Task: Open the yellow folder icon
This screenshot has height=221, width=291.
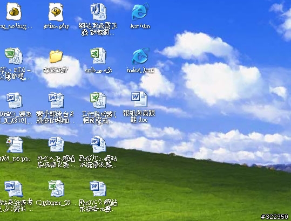Action: (x=56, y=56)
